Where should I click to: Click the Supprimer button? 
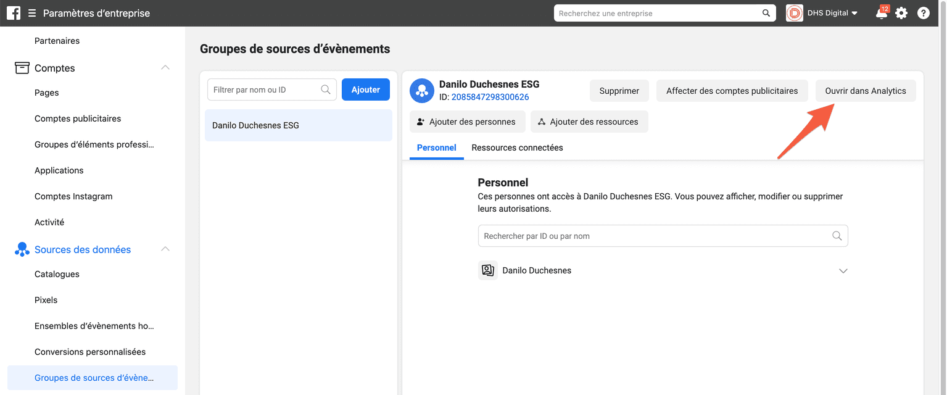(619, 91)
